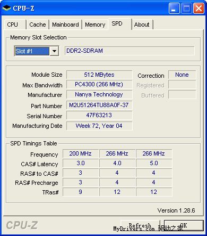This screenshot has height=236, width=207.
Task: Expand the memory slot dropdown arrow
Action: coord(54,51)
